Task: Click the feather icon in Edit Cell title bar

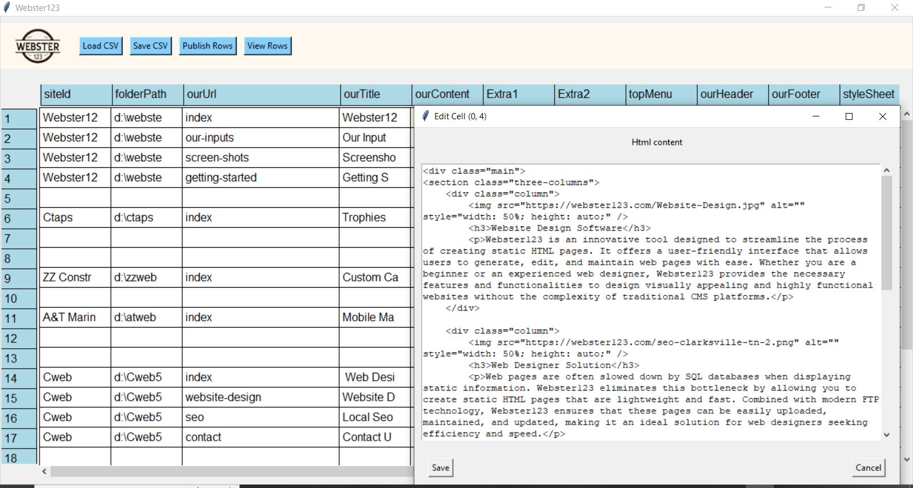Action: click(425, 116)
